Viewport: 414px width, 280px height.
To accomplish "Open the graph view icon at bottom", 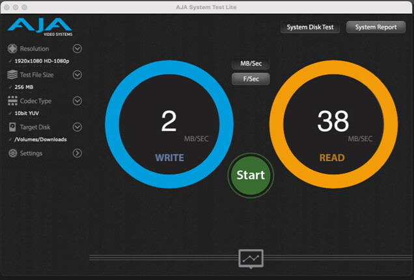I will click(251, 259).
